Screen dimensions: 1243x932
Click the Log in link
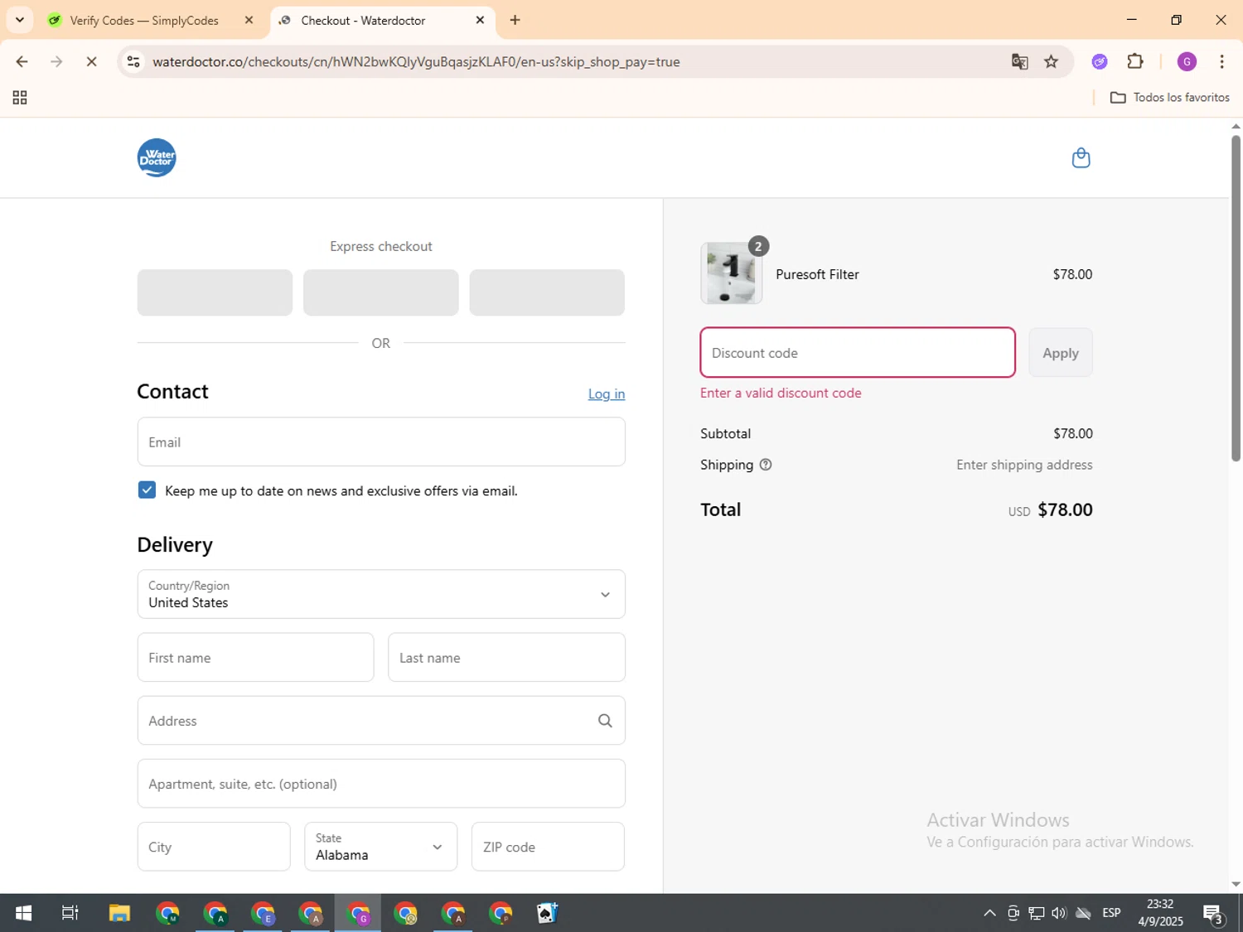pyautogui.click(x=607, y=394)
